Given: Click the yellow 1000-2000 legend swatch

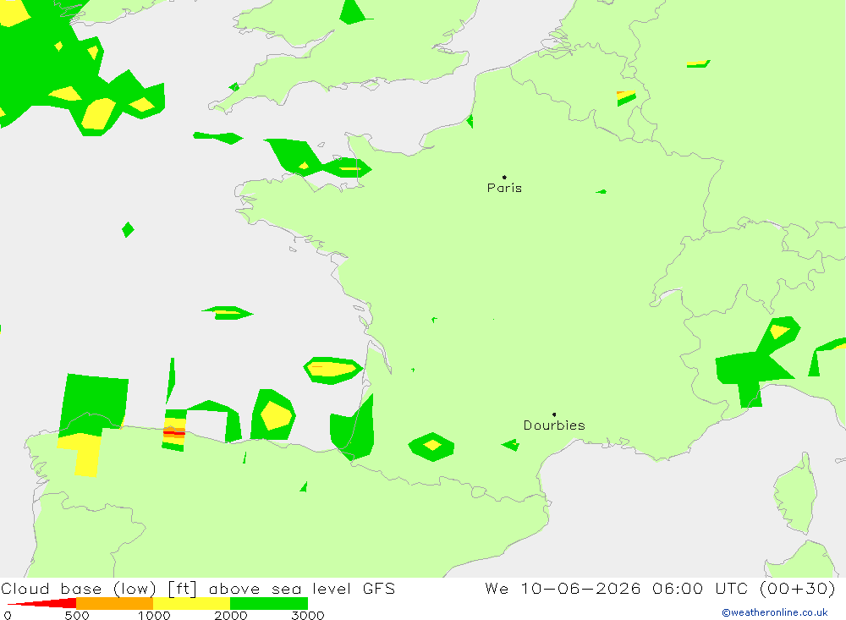Looking at the screenshot, I should click(x=191, y=603).
